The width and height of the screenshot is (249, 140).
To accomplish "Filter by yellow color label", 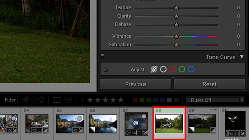I will click(x=142, y=100).
